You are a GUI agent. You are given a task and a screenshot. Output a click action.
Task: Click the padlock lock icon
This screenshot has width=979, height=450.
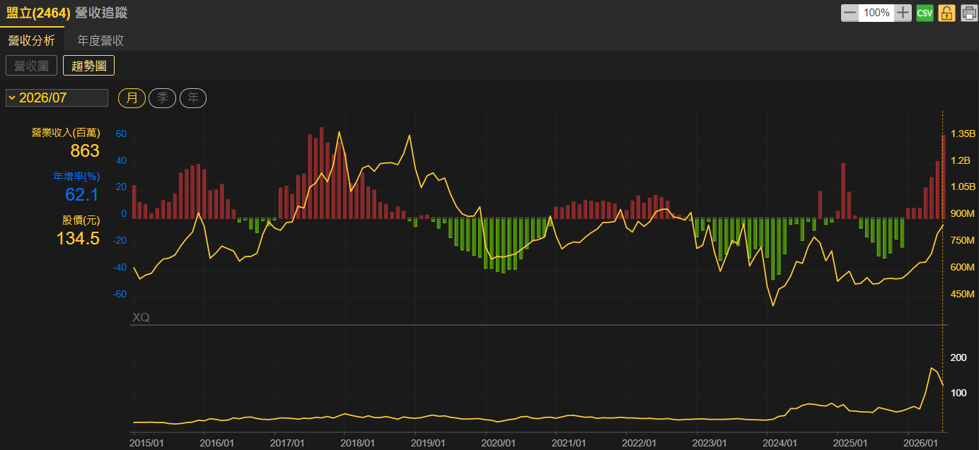[x=946, y=13]
